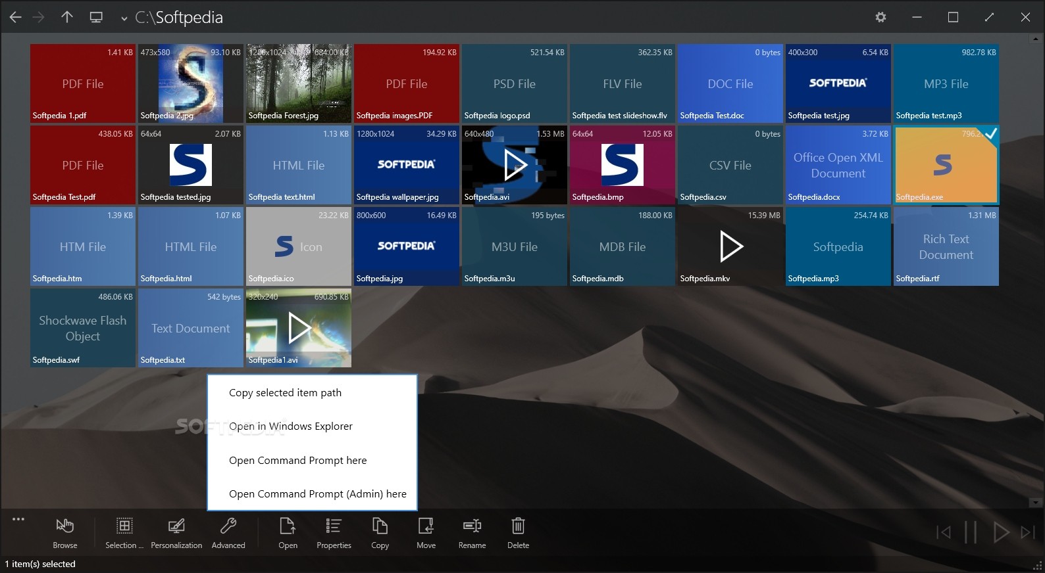Expand the path dropdown chevron before C:\Softpedia
Screen dimensions: 1045x573
click(124, 19)
